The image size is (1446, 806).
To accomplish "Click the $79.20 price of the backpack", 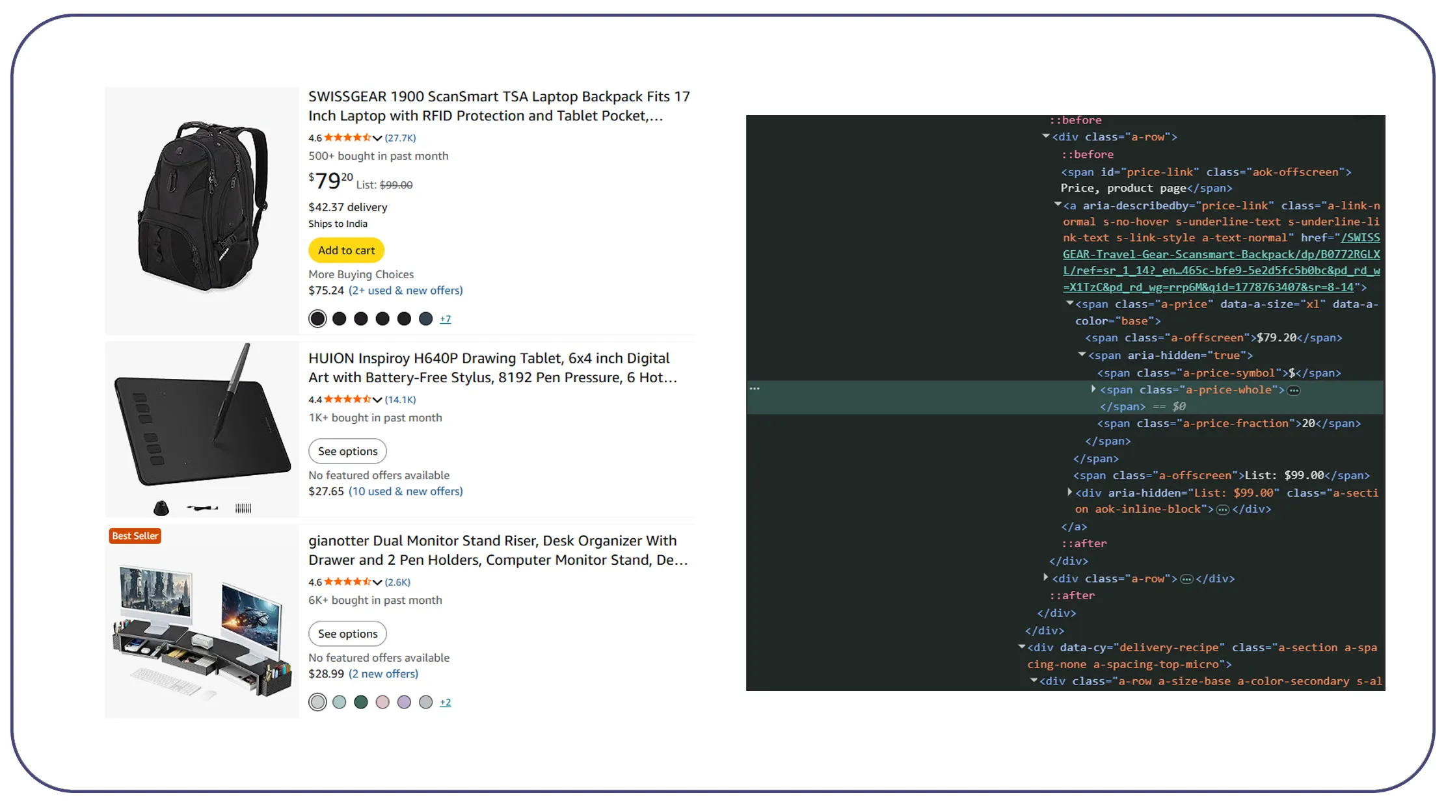I will pyautogui.click(x=330, y=180).
